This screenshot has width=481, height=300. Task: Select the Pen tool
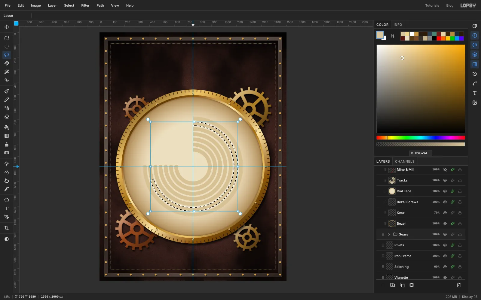click(7, 217)
